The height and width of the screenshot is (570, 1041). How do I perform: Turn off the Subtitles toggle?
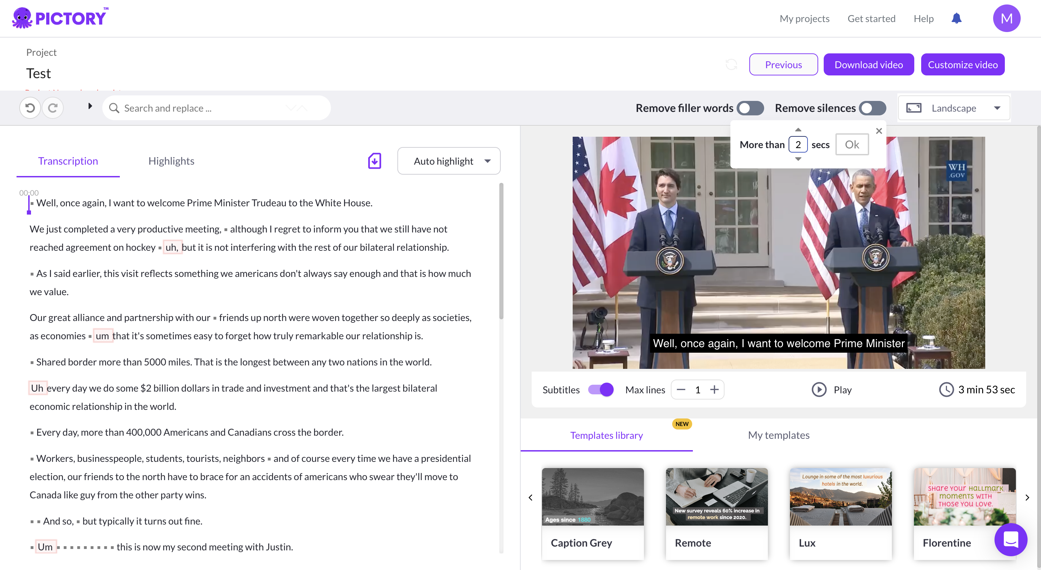coord(601,390)
